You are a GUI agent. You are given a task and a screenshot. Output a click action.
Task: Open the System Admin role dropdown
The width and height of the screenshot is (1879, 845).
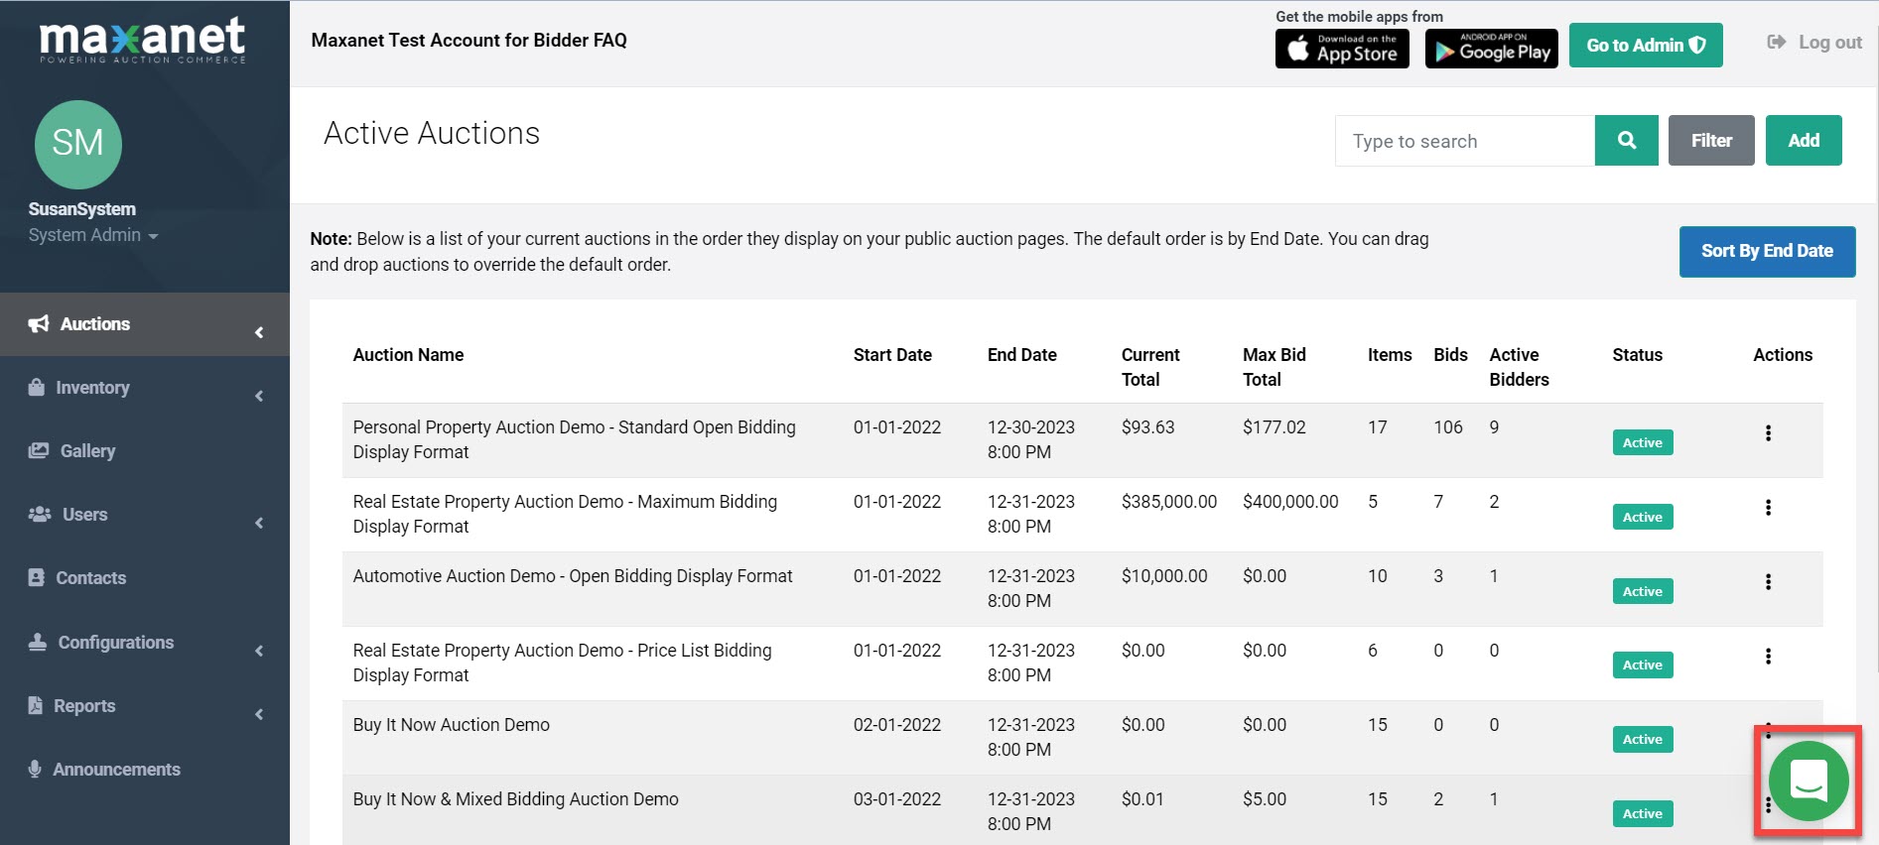pyautogui.click(x=93, y=235)
